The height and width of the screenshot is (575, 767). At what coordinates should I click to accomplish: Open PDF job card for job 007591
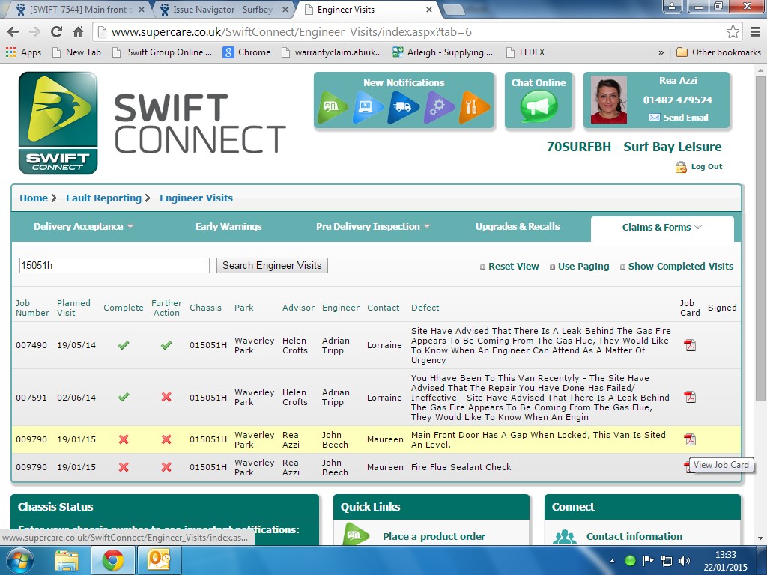(x=690, y=397)
